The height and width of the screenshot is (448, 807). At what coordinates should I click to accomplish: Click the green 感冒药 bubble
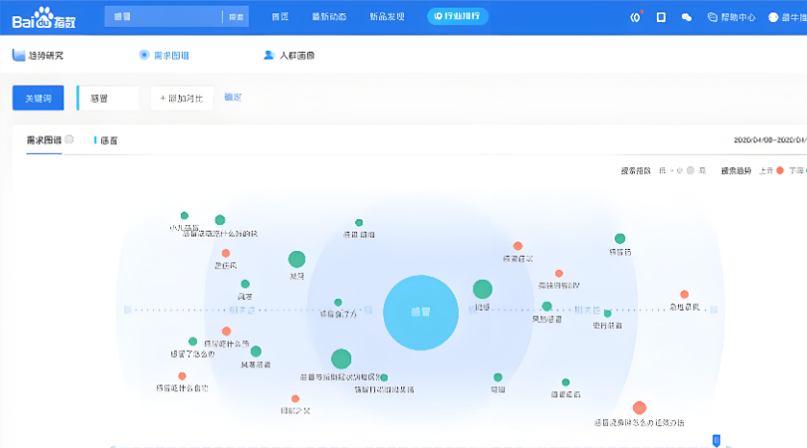[619, 238]
